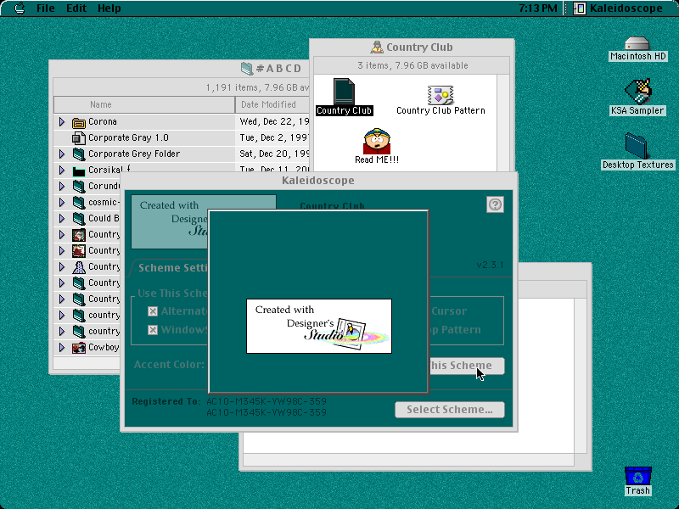Image resolution: width=679 pixels, height=509 pixels.
Task: Expand the Corporate Grey Folder disclosure triangle
Action: [x=62, y=154]
